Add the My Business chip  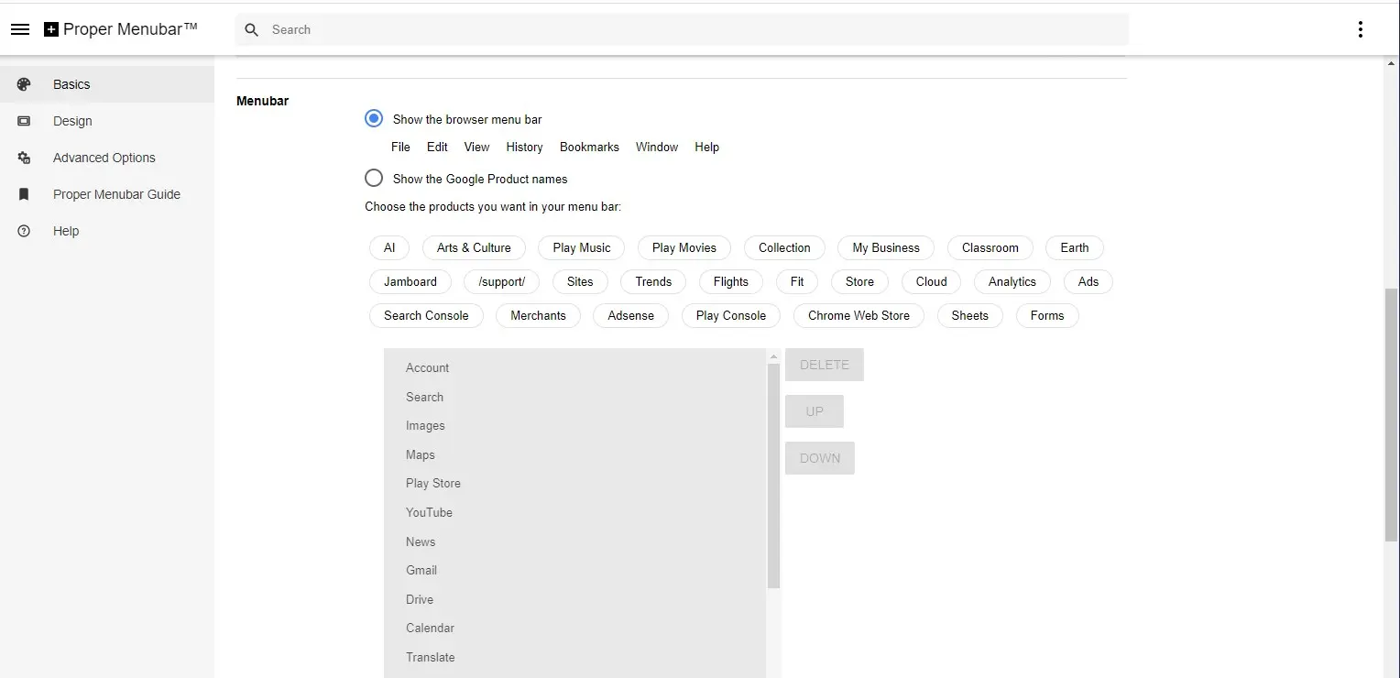pyautogui.click(x=886, y=247)
